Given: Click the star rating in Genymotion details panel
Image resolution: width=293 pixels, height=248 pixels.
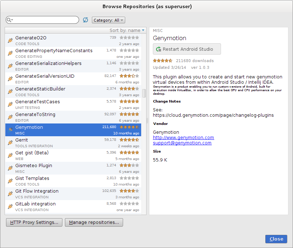Looking at the screenshot, I should tap(162, 61).
